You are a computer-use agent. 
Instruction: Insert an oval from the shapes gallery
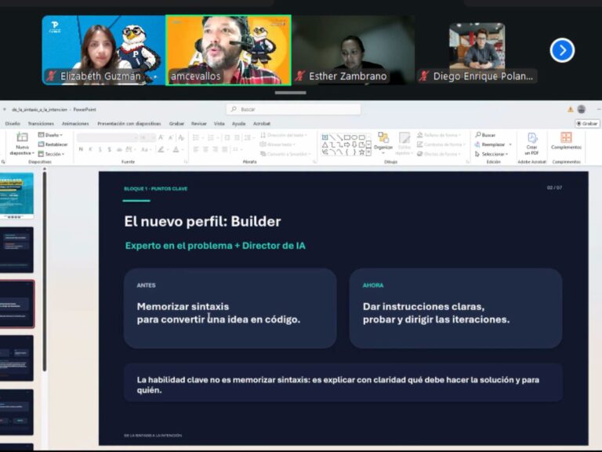coord(354,137)
